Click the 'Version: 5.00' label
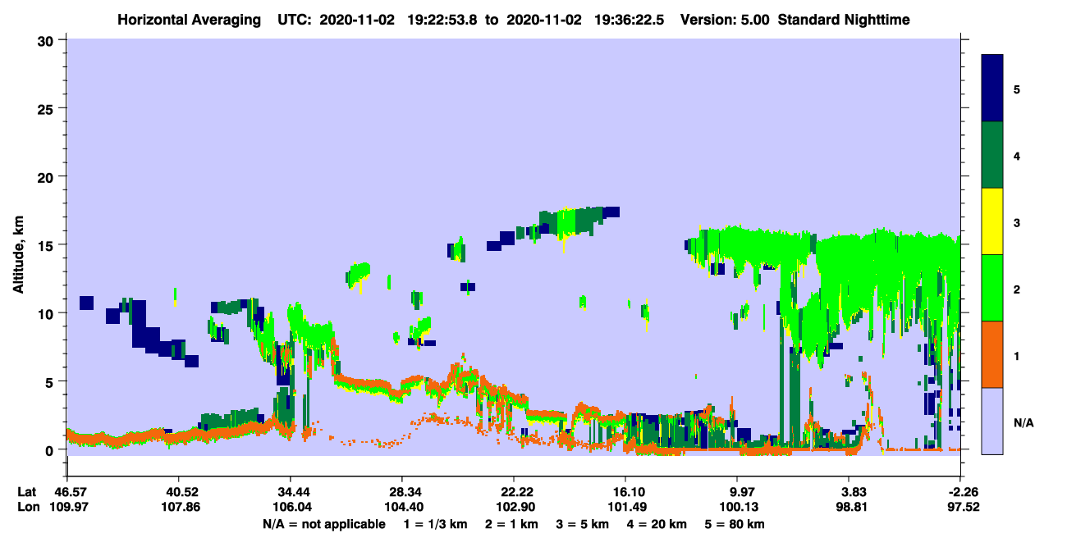 [725, 19]
